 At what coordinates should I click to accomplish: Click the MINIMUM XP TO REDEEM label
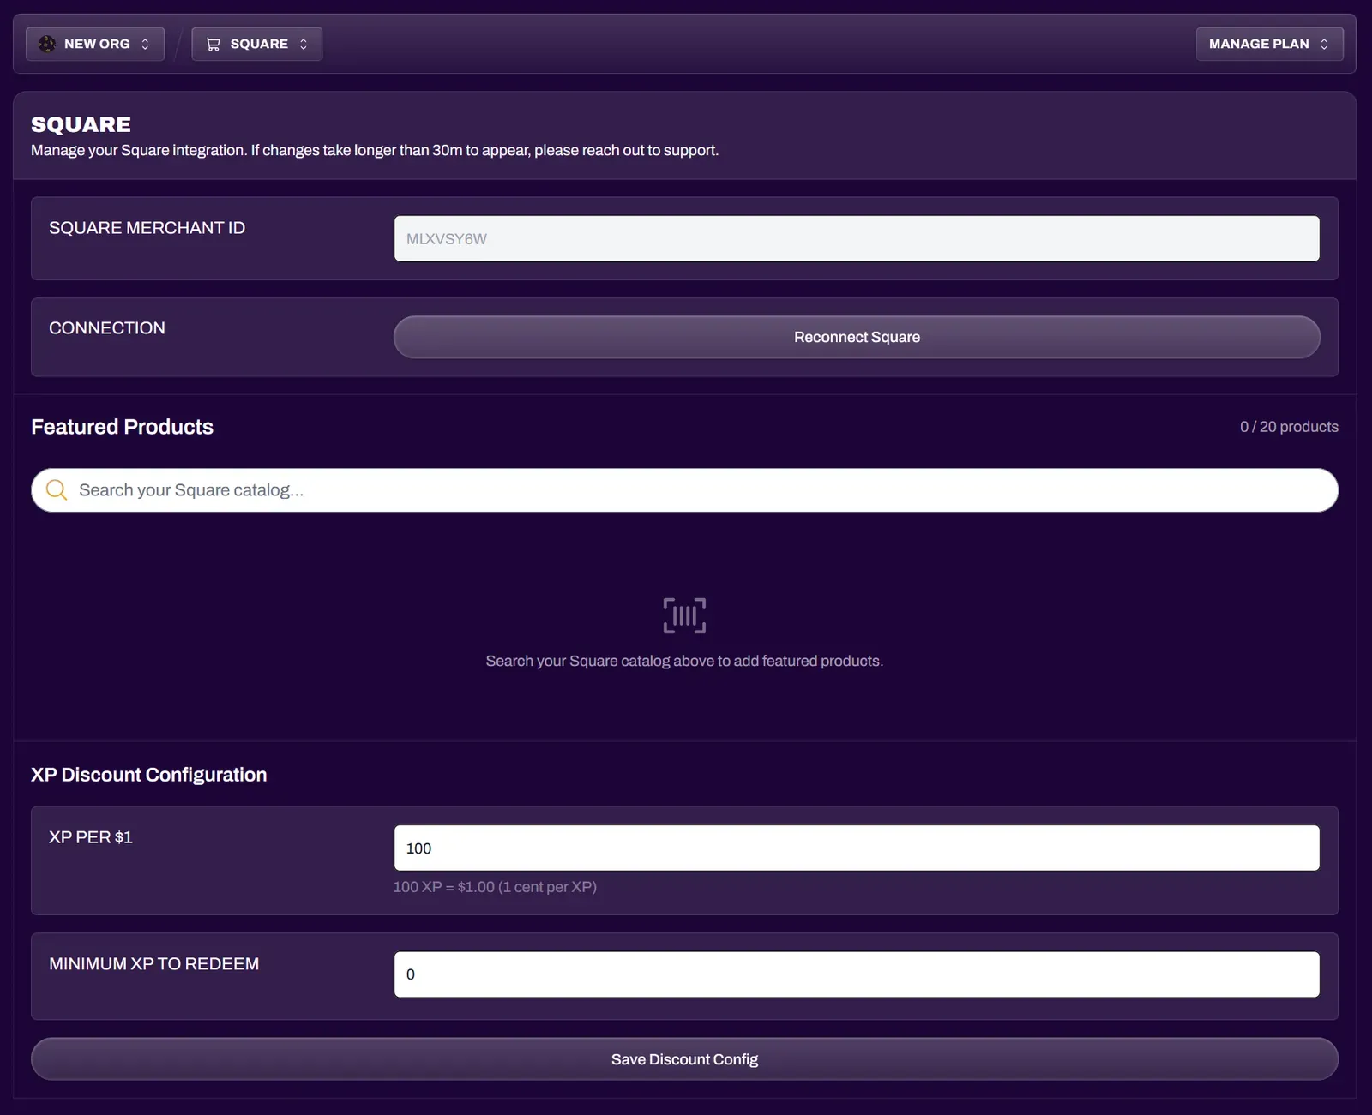click(x=153, y=964)
